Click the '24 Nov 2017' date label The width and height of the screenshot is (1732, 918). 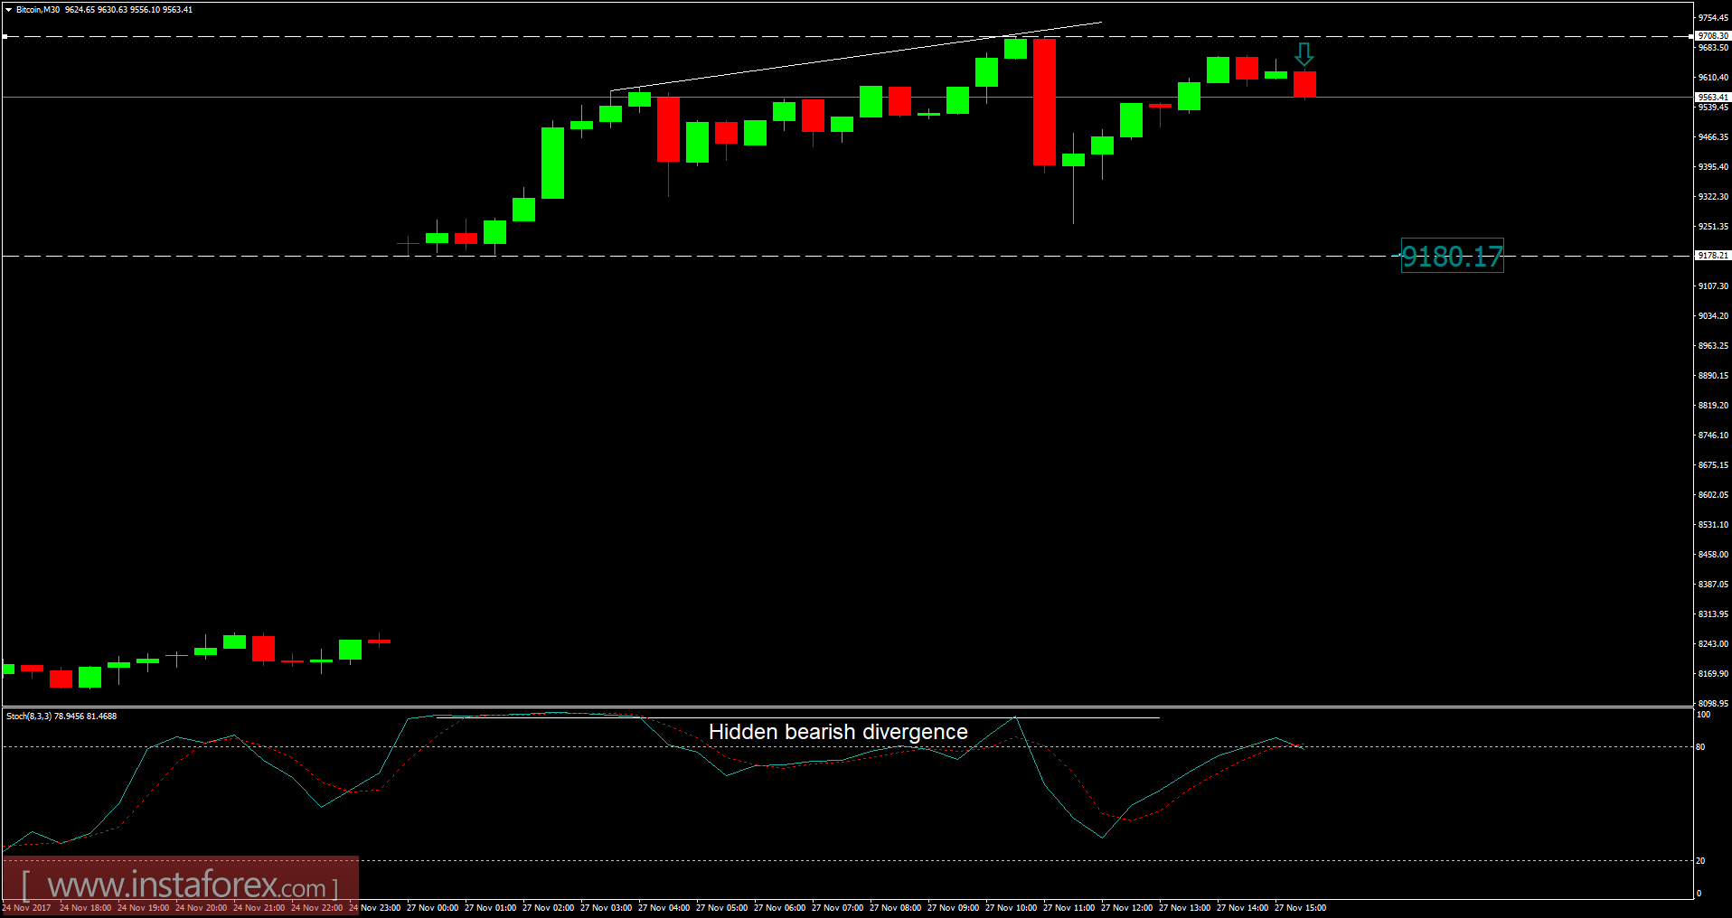tap(26, 908)
